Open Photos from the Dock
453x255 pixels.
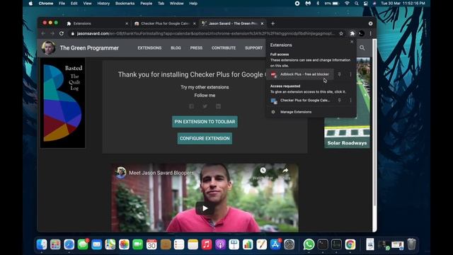124,244
